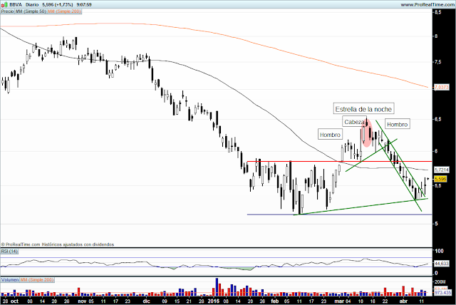Select the pink ellipse highlighting the evening star
This screenshot has width=456, height=305.
tap(367, 133)
